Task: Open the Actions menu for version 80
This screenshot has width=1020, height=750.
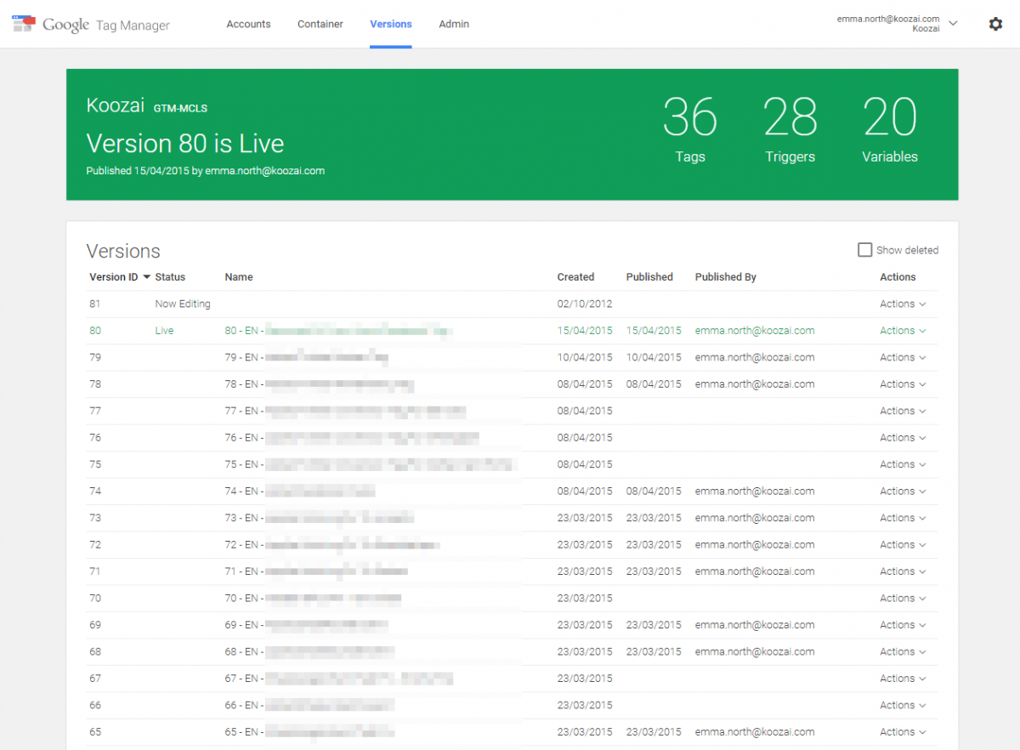Action: (904, 330)
